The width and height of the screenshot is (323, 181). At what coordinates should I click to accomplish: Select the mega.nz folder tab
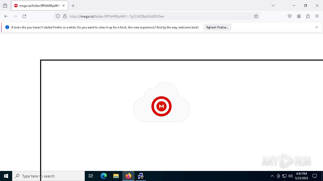(x=40, y=6)
